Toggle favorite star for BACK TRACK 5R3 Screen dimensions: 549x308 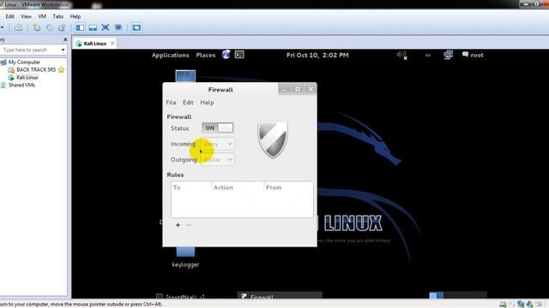[61, 70]
